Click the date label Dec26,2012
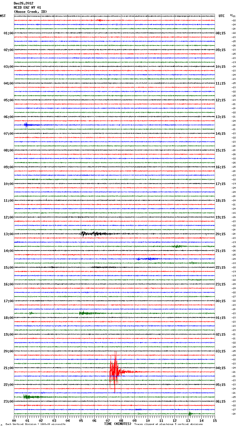 23,3
